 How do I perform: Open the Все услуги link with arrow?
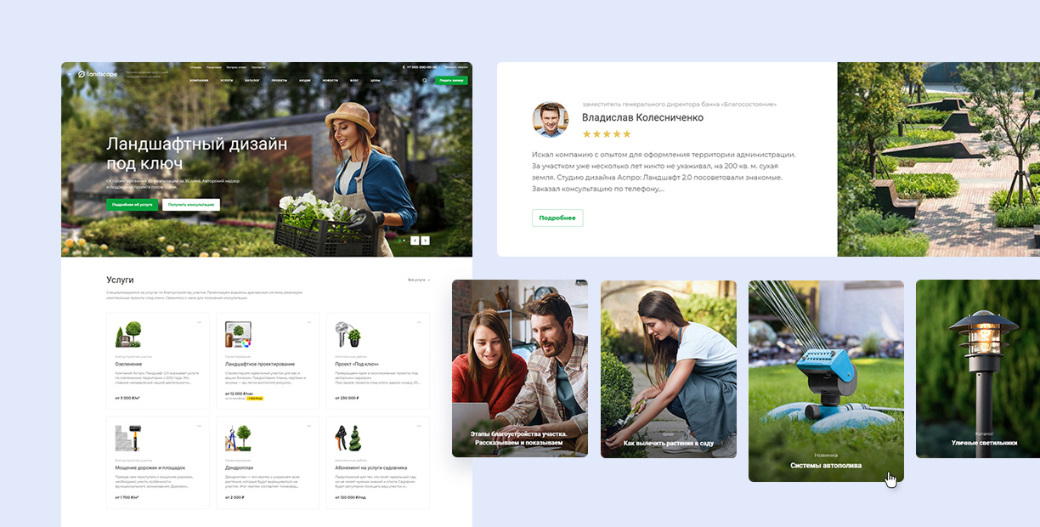point(419,280)
